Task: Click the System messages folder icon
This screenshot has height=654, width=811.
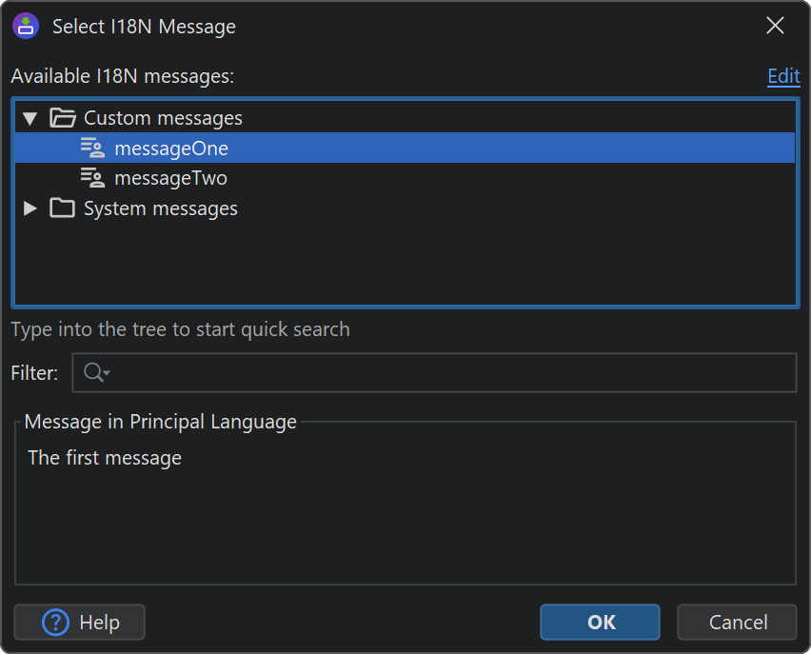Action: pos(63,208)
